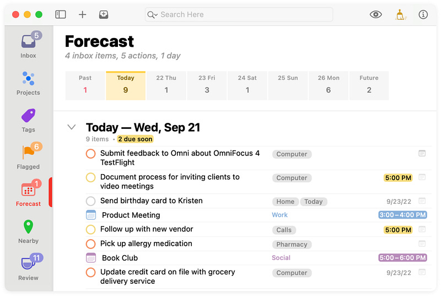This screenshot has height=297, width=441.
Task: Click the Calls tag
Action: (284, 230)
